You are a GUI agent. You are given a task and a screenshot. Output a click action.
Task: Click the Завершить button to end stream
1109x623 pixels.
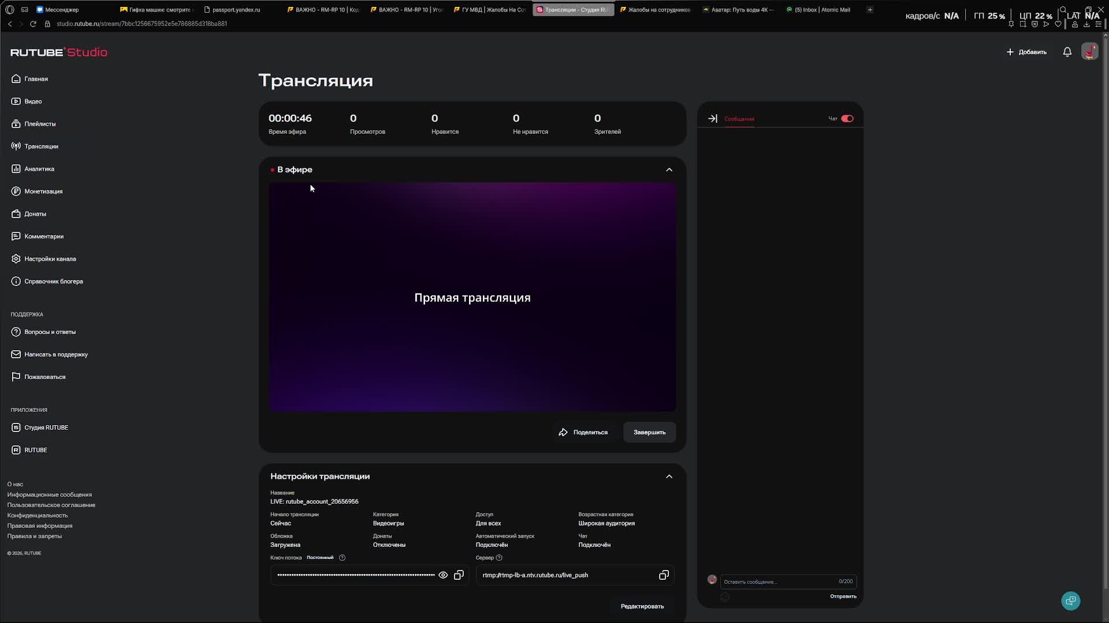click(x=649, y=432)
